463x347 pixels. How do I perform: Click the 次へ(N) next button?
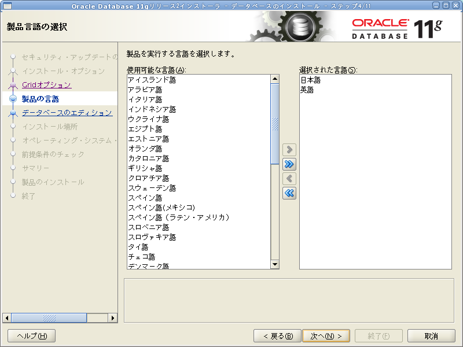click(x=326, y=336)
